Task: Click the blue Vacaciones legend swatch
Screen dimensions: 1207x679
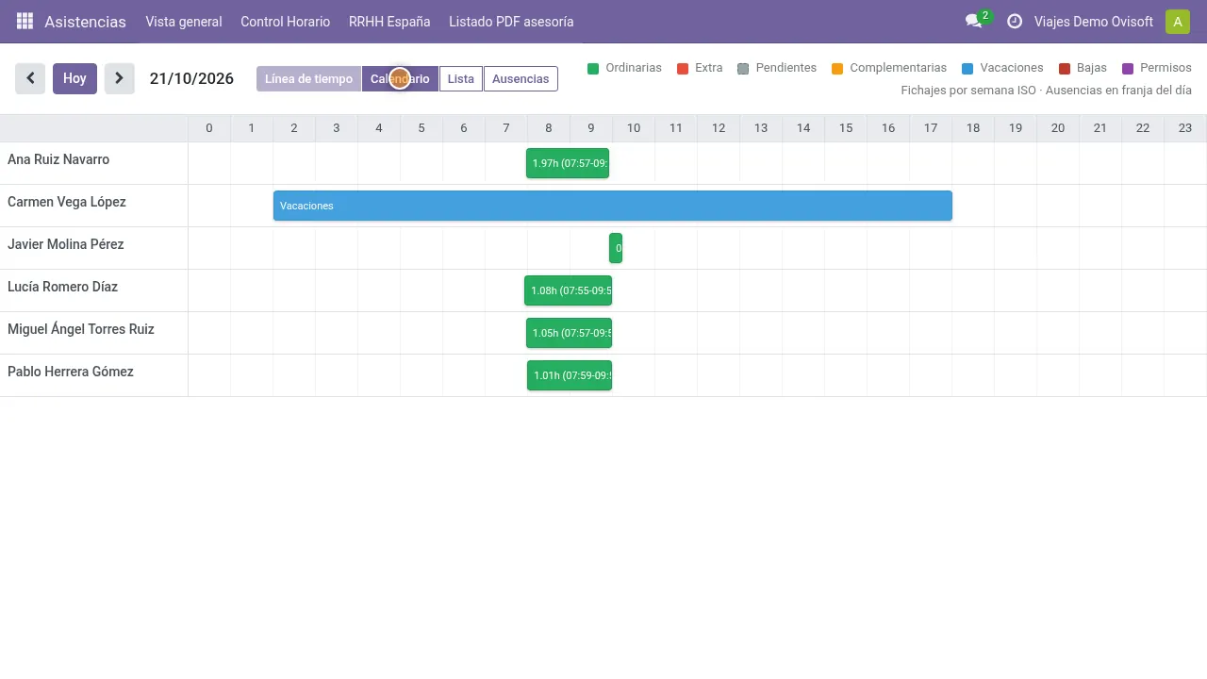Action: 967,69
